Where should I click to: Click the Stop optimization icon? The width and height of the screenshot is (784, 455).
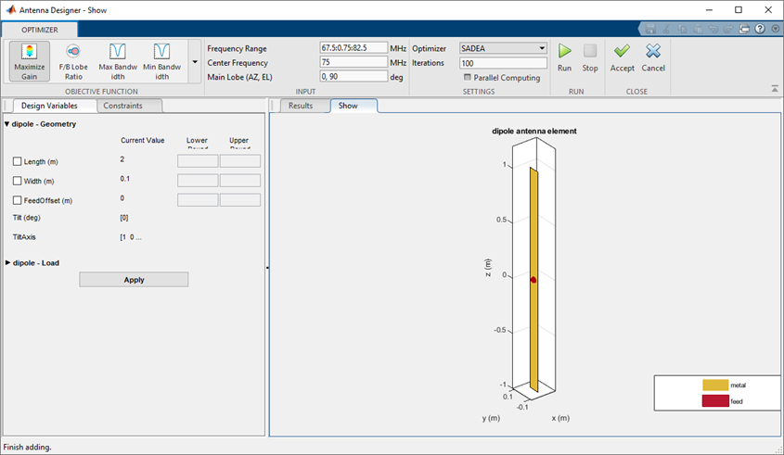[x=590, y=58]
